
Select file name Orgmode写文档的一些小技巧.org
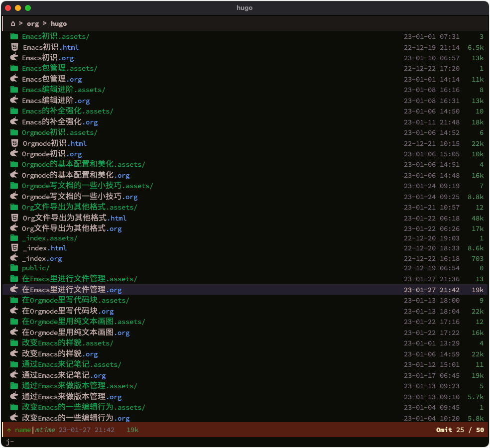pos(80,197)
